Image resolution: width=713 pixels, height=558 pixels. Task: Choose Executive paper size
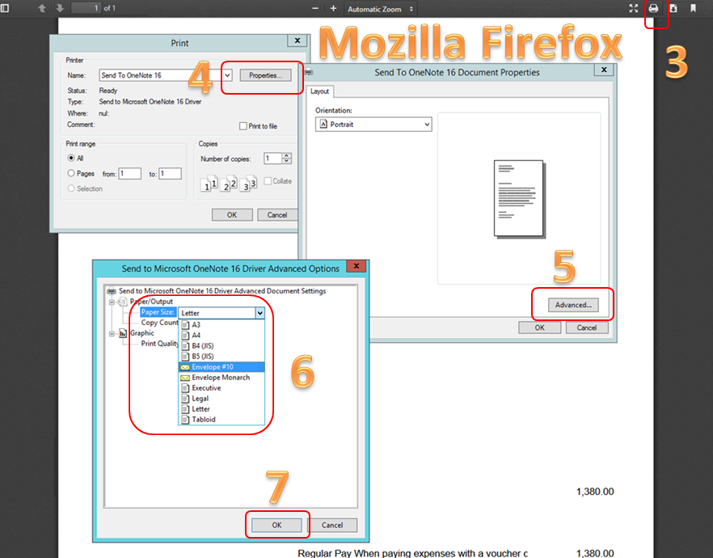221,388
